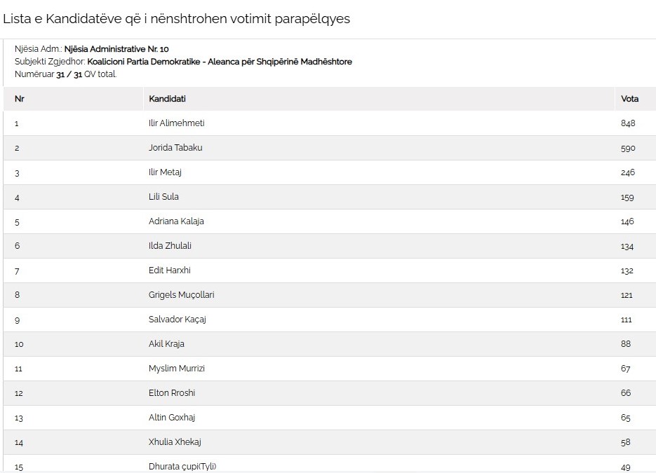
Task: Click the 590 votes cell
Action: pos(627,148)
